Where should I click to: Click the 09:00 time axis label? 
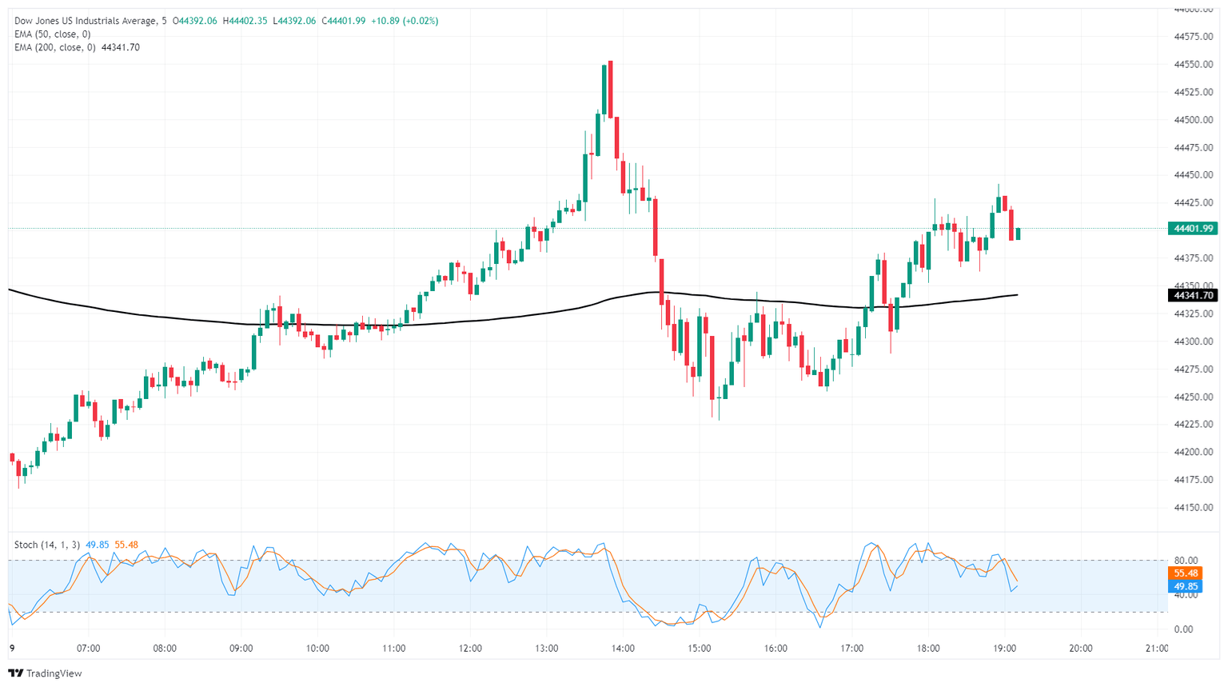click(x=241, y=649)
